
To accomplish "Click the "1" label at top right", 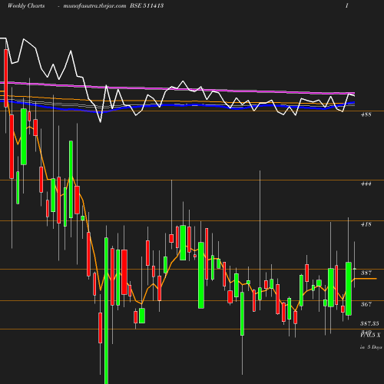I will pos(347,5).
